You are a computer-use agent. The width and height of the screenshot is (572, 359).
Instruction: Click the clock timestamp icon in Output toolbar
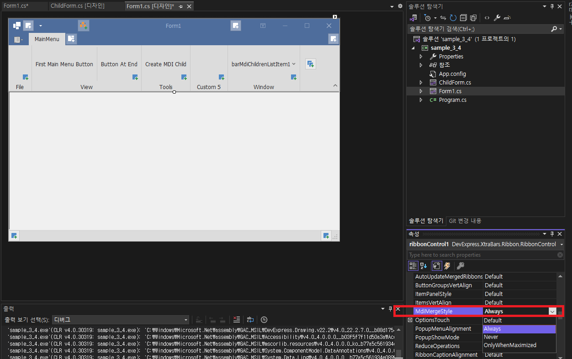click(x=264, y=320)
